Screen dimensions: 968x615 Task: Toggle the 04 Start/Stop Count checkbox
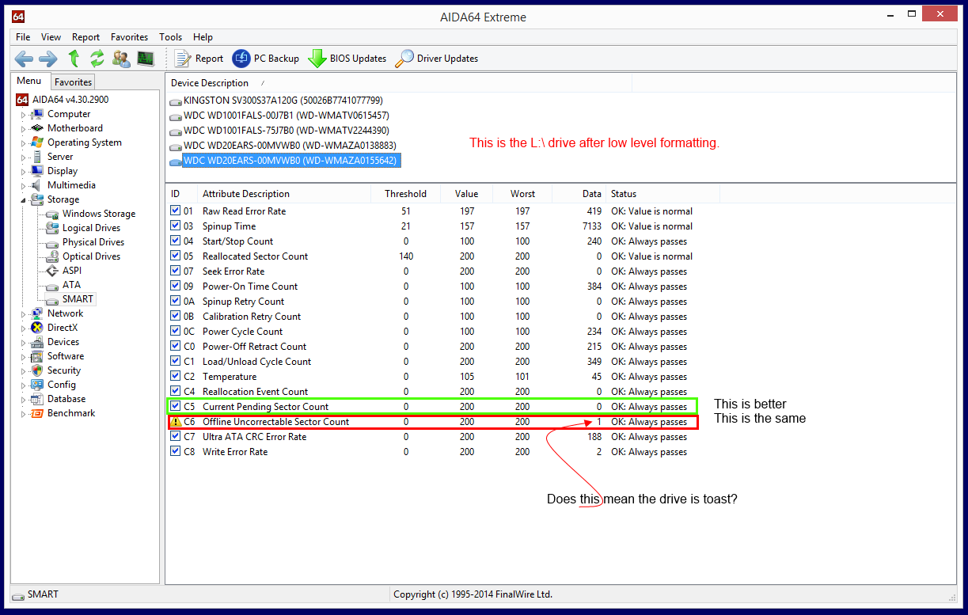(x=176, y=241)
